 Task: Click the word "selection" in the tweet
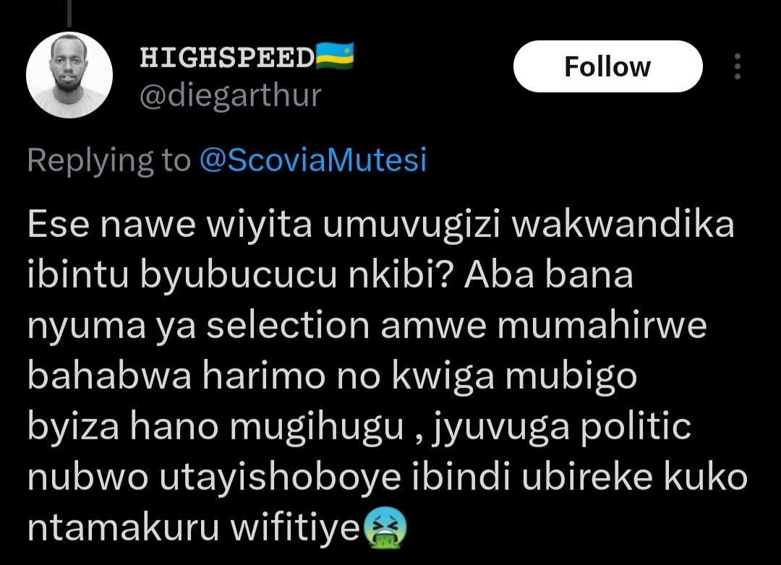(x=288, y=326)
